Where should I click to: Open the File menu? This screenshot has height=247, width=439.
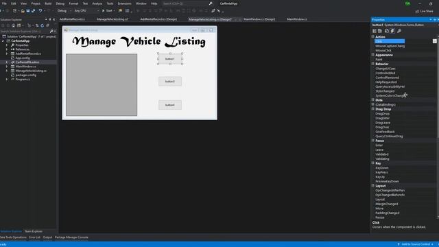(4, 3)
